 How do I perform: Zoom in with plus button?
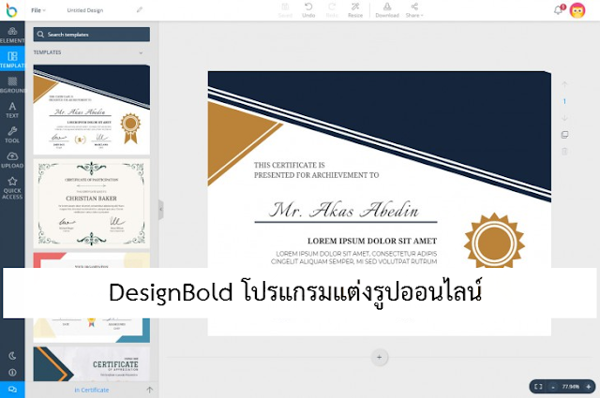(x=589, y=387)
